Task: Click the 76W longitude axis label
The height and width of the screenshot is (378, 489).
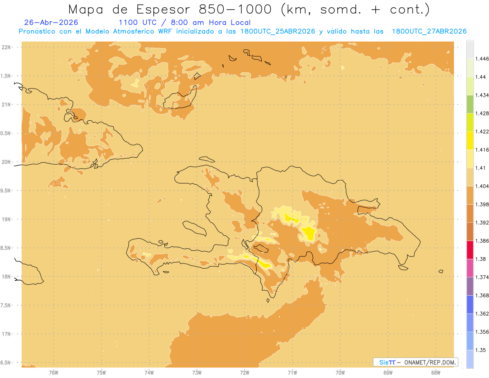Action: 53,373
